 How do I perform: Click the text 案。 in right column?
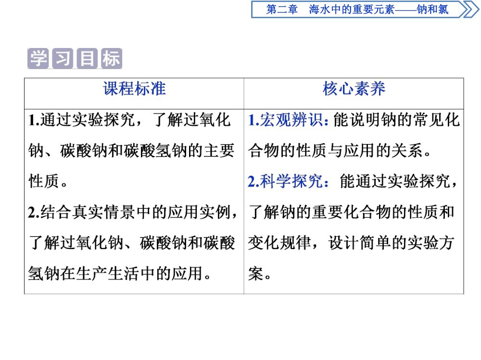(260, 274)
